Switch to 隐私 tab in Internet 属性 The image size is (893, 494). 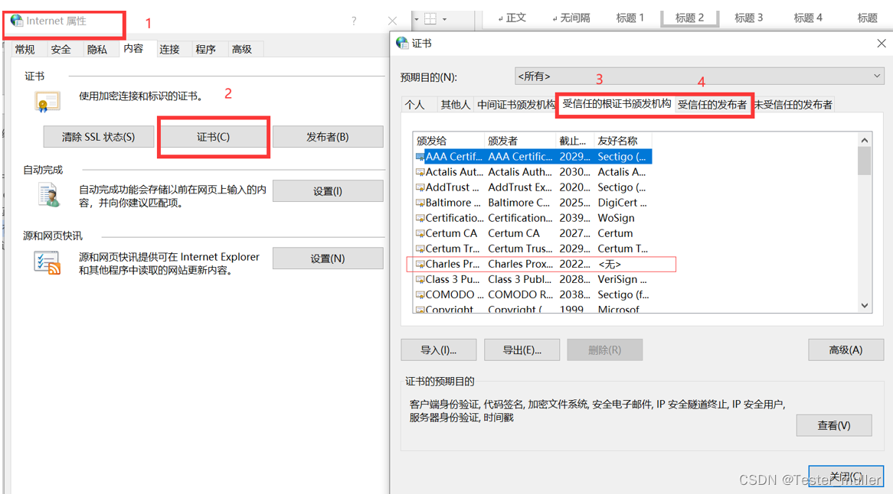(96, 50)
